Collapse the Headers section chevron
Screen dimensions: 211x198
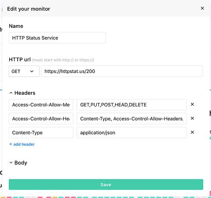tap(11, 93)
